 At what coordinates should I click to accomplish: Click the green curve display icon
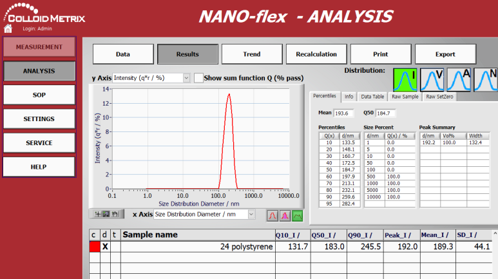pos(297,216)
